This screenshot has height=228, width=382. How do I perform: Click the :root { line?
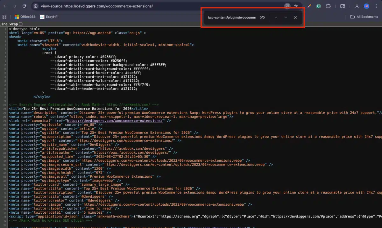point(49,53)
